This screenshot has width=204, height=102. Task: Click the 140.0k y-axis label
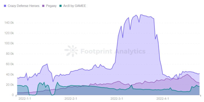coord(9,23)
